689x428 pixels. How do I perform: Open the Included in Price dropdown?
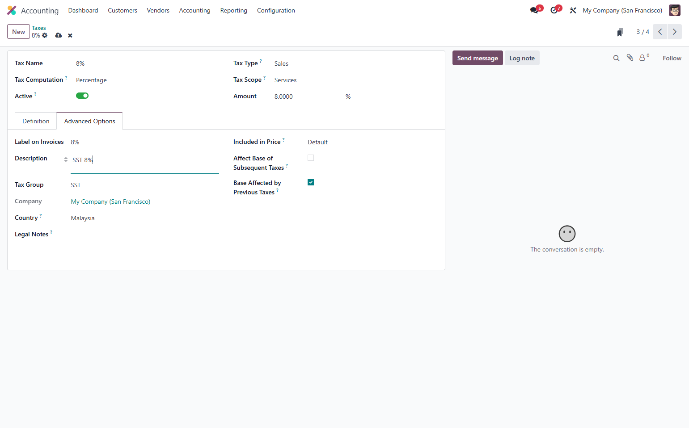pos(372,142)
